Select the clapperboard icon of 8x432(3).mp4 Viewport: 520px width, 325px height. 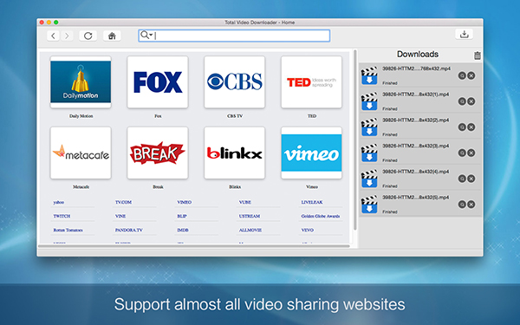tap(369, 153)
